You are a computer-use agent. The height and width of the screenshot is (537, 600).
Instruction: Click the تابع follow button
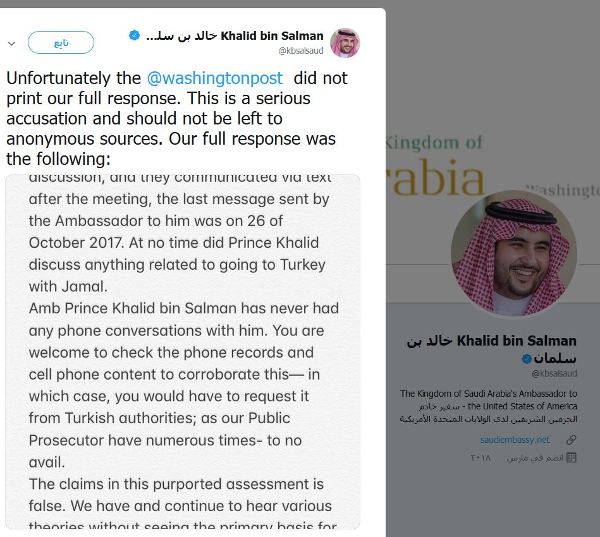[x=61, y=43]
